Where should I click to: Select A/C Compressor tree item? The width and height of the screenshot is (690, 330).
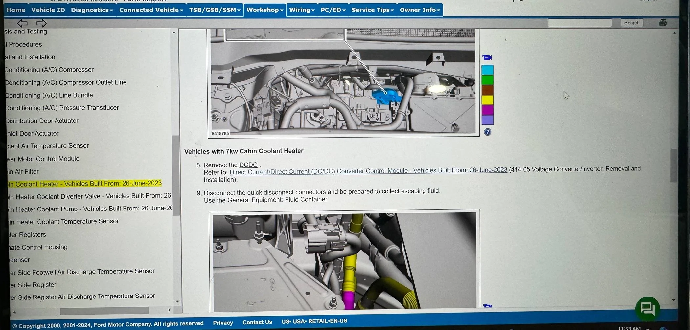[49, 70]
